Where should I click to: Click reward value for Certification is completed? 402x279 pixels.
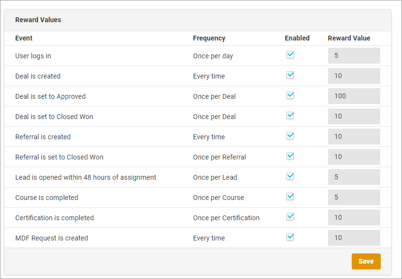point(354,217)
